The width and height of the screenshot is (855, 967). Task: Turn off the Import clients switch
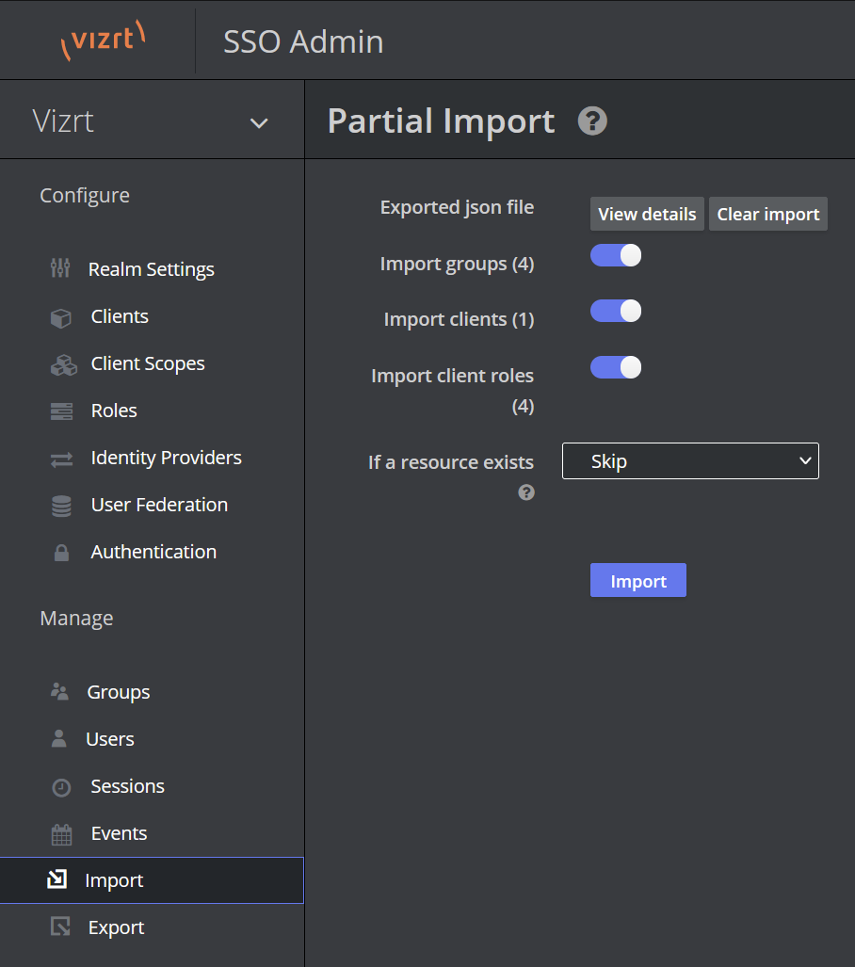pyautogui.click(x=616, y=311)
